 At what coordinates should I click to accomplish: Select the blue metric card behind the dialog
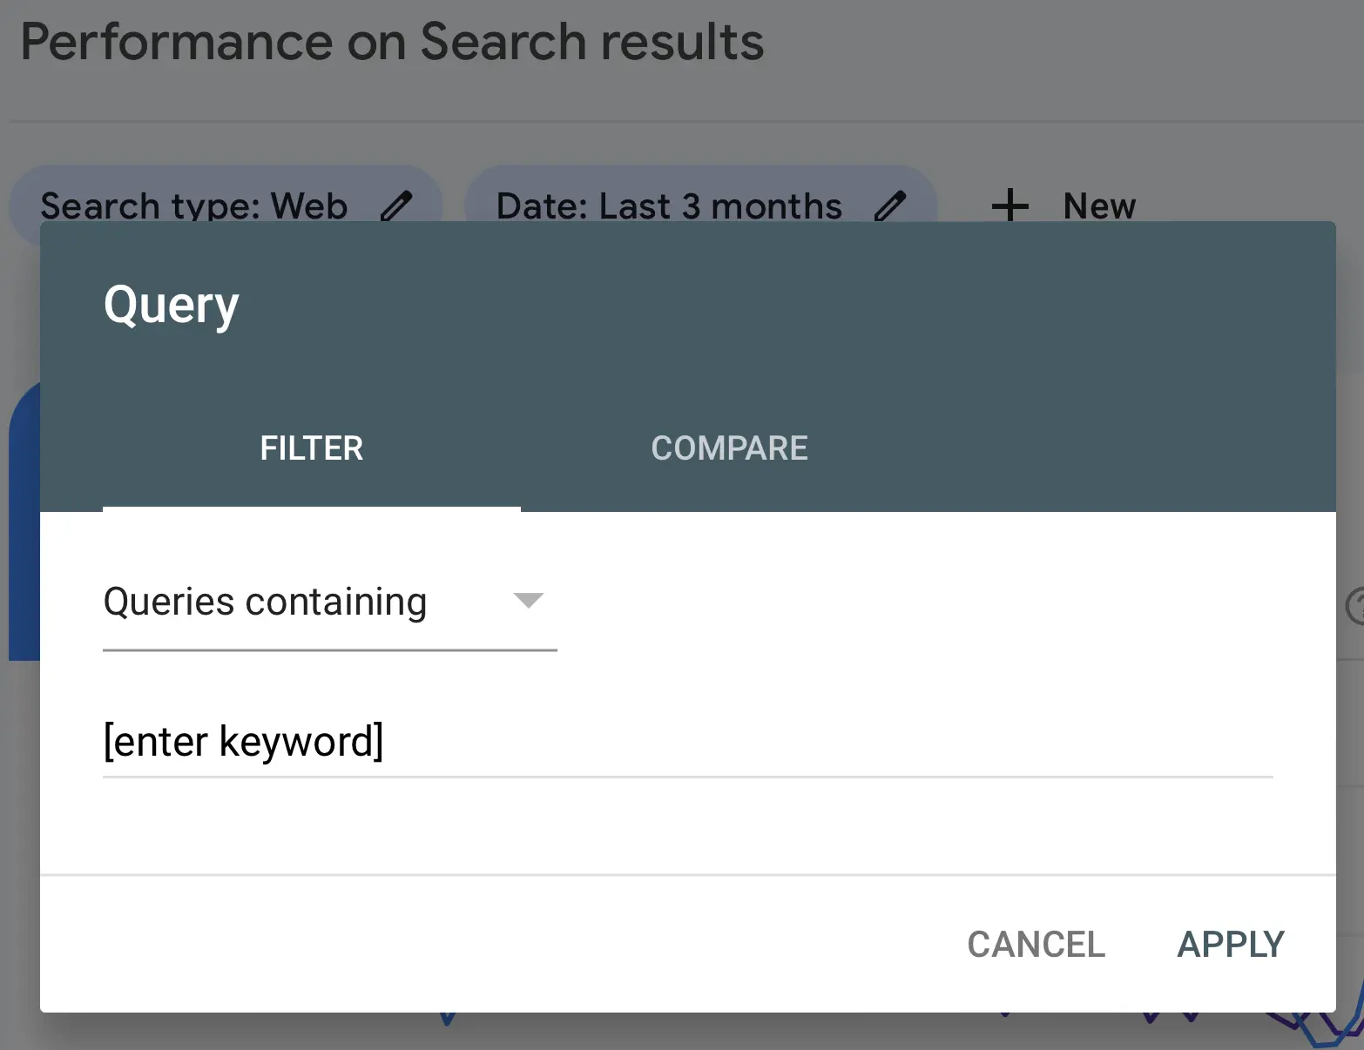[x=24, y=522]
